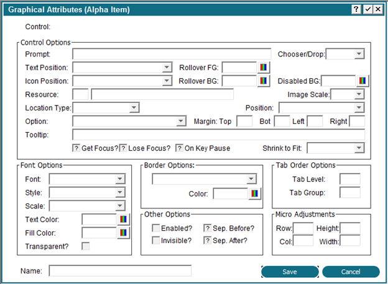The height and width of the screenshot is (284, 388).
Task: Open the Rollover BG color picker
Action: tap(263, 81)
